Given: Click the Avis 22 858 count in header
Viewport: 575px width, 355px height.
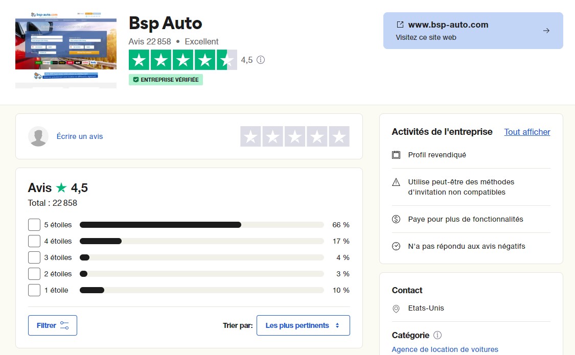Looking at the screenshot, I should (150, 41).
